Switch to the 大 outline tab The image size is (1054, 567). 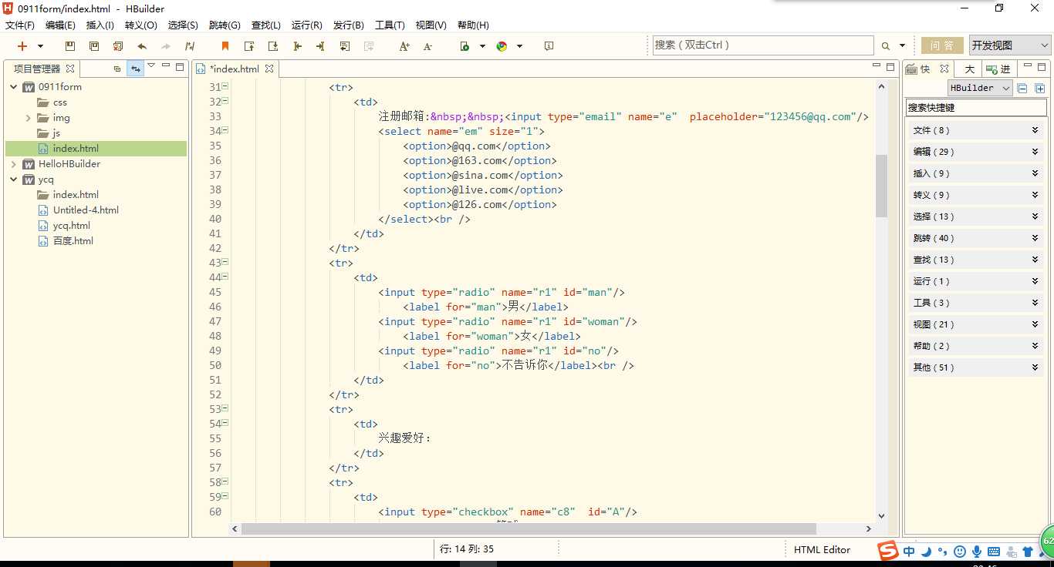(x=969, y=69)
